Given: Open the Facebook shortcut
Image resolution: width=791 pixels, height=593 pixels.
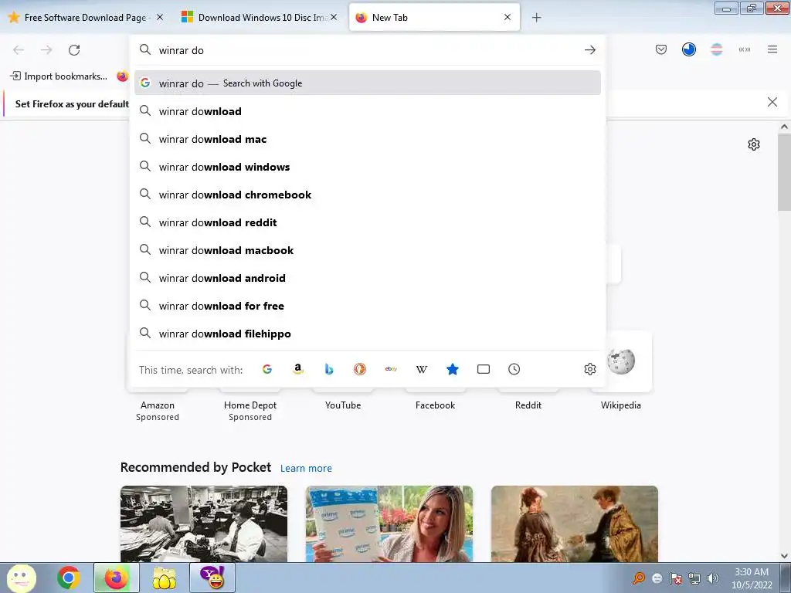Looking at the screenshot, I should (436, 405).
